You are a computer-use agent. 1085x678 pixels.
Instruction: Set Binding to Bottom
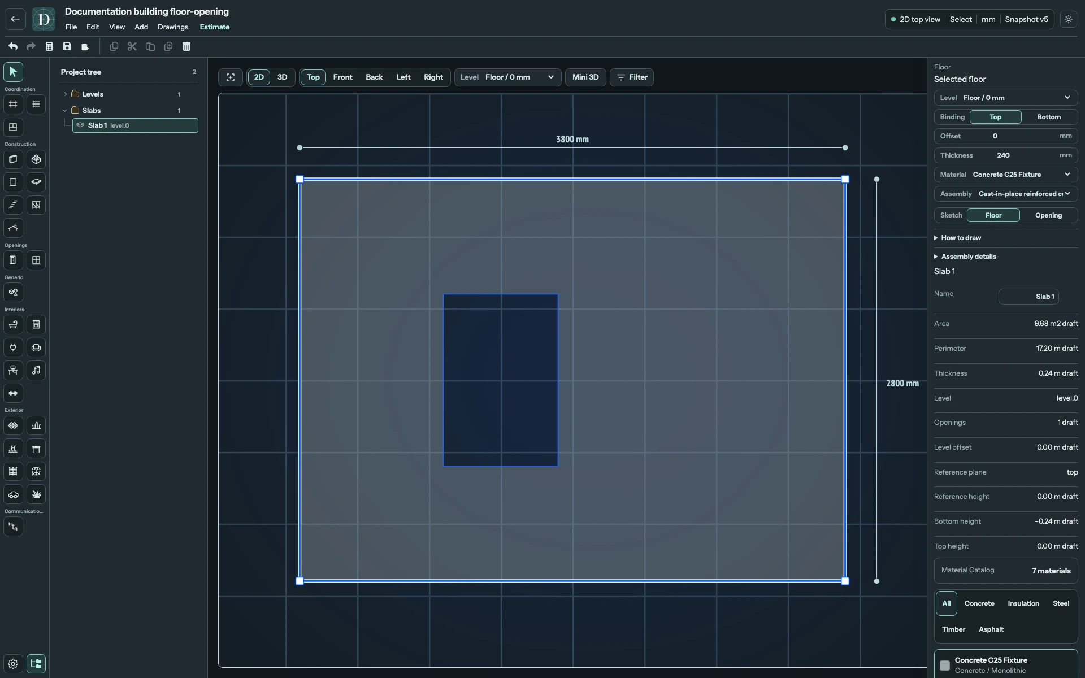point(1049,117)
